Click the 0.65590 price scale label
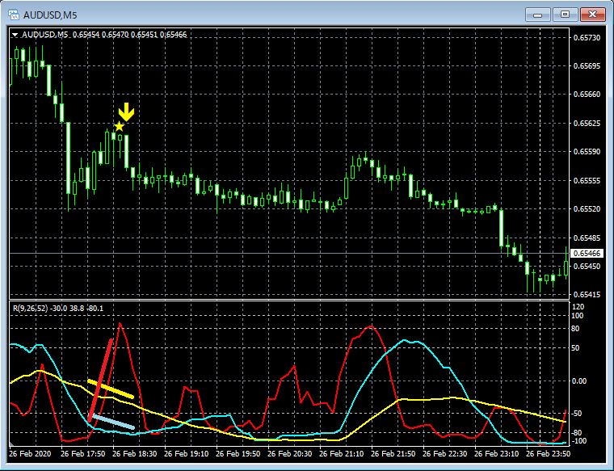Image resolution: width=614 pixels, height=471 pixels. pos(587,152)
